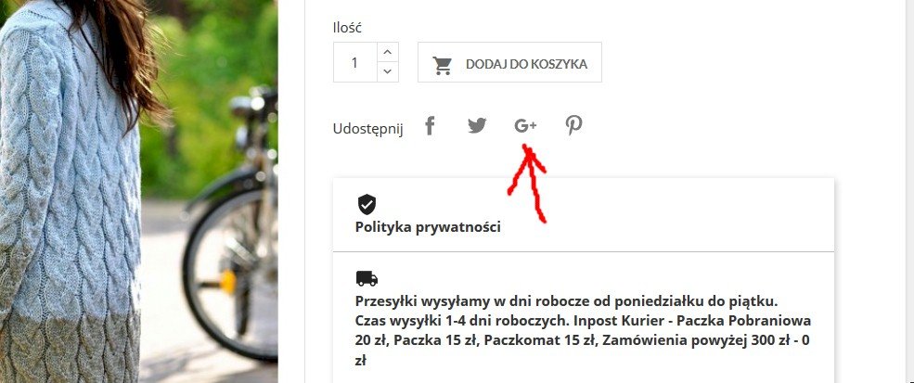
Task: Click the shipping information text block
Action: (x=583, y=331)
